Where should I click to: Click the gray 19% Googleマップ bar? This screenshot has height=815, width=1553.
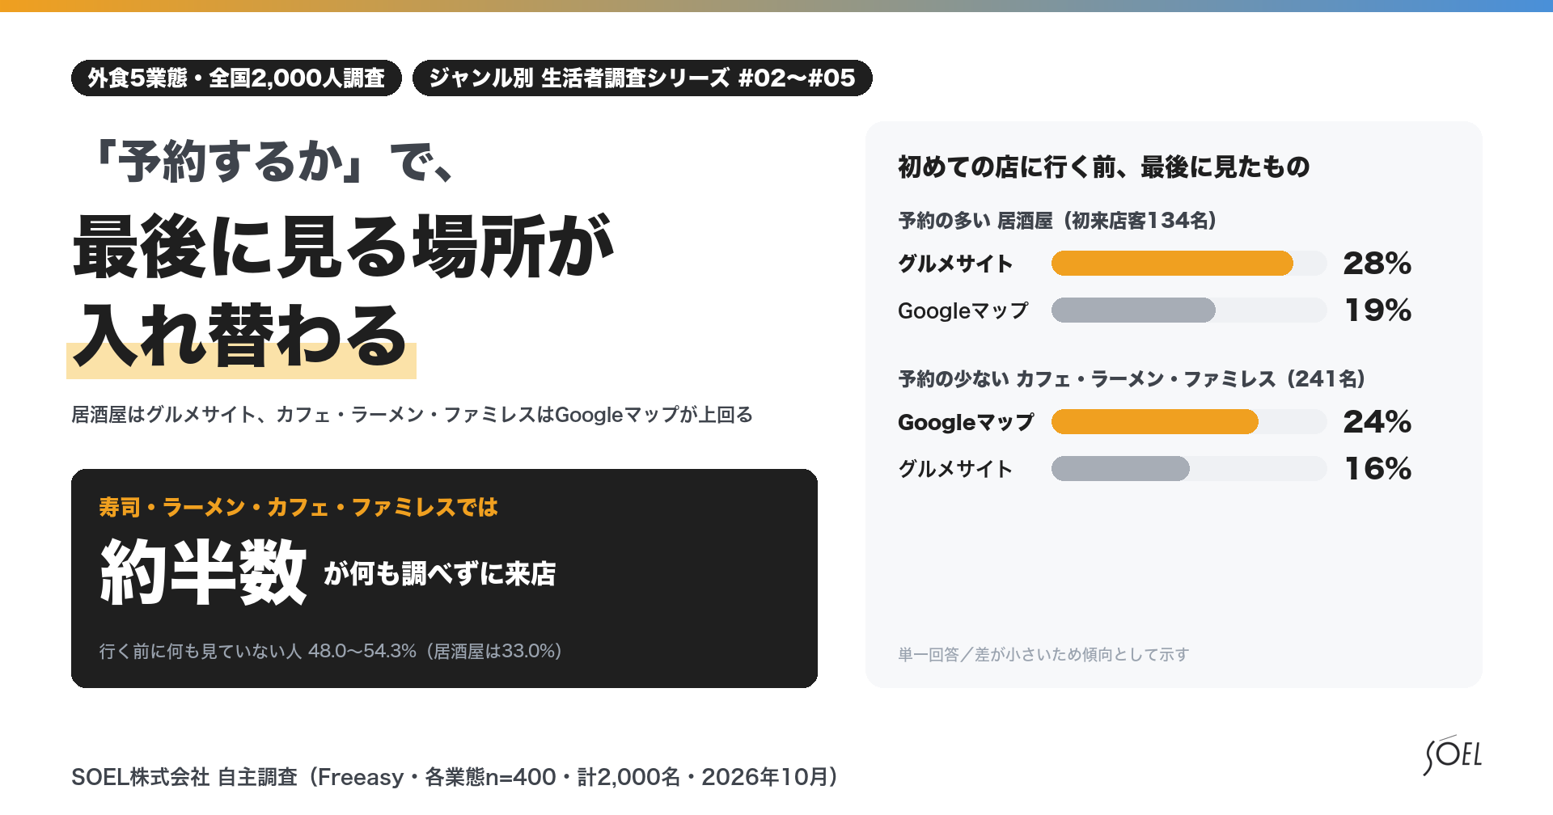[1133, 310]
